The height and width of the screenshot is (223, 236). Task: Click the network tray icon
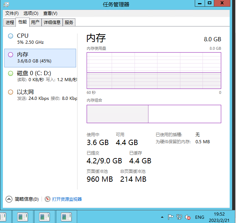[179, 217]
